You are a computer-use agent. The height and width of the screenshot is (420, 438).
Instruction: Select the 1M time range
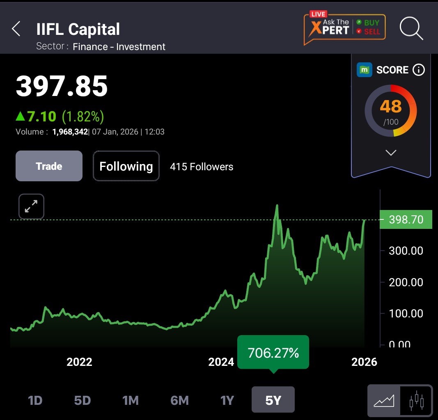coord(131,400)
